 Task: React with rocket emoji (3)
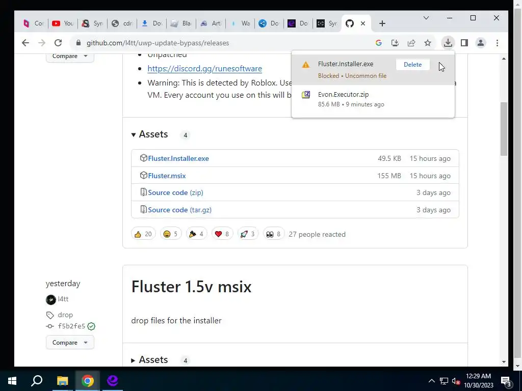pos(248,234)
